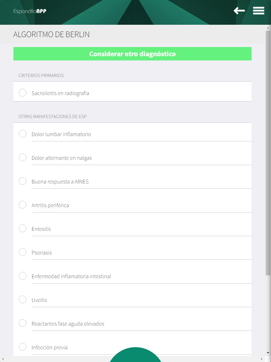Mark Reactantes fase aguda elevados

pos(23,323)
